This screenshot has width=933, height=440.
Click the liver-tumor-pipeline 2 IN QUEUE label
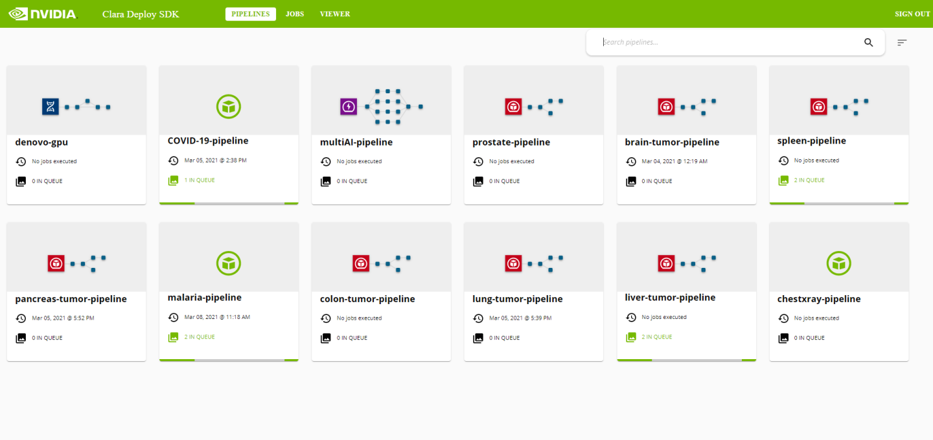pos(657,337)
